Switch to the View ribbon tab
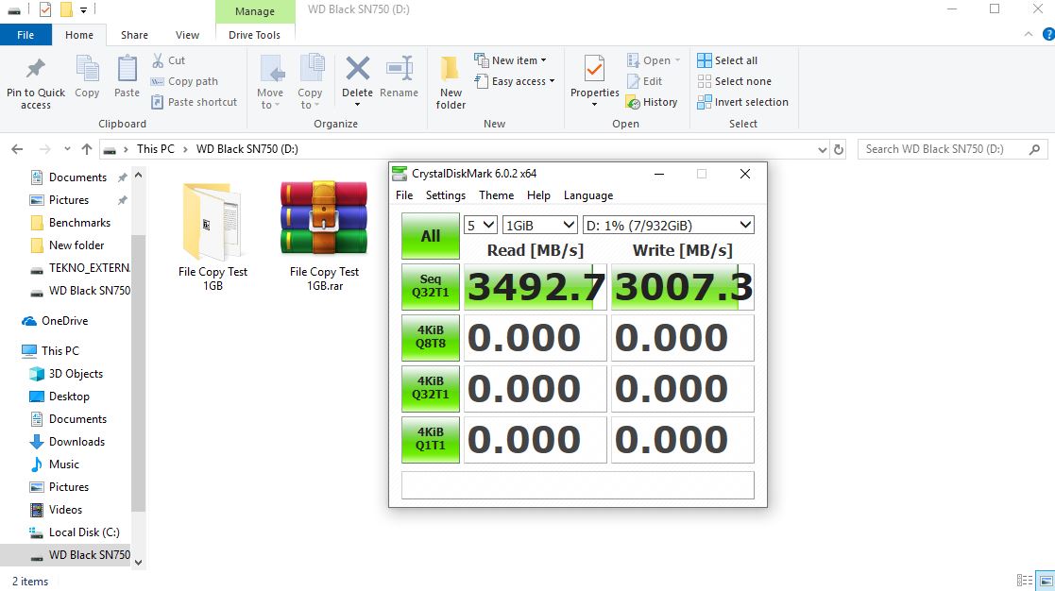Image resolution: width=1055 pixels, height=591 pixels. pos(187,35)
